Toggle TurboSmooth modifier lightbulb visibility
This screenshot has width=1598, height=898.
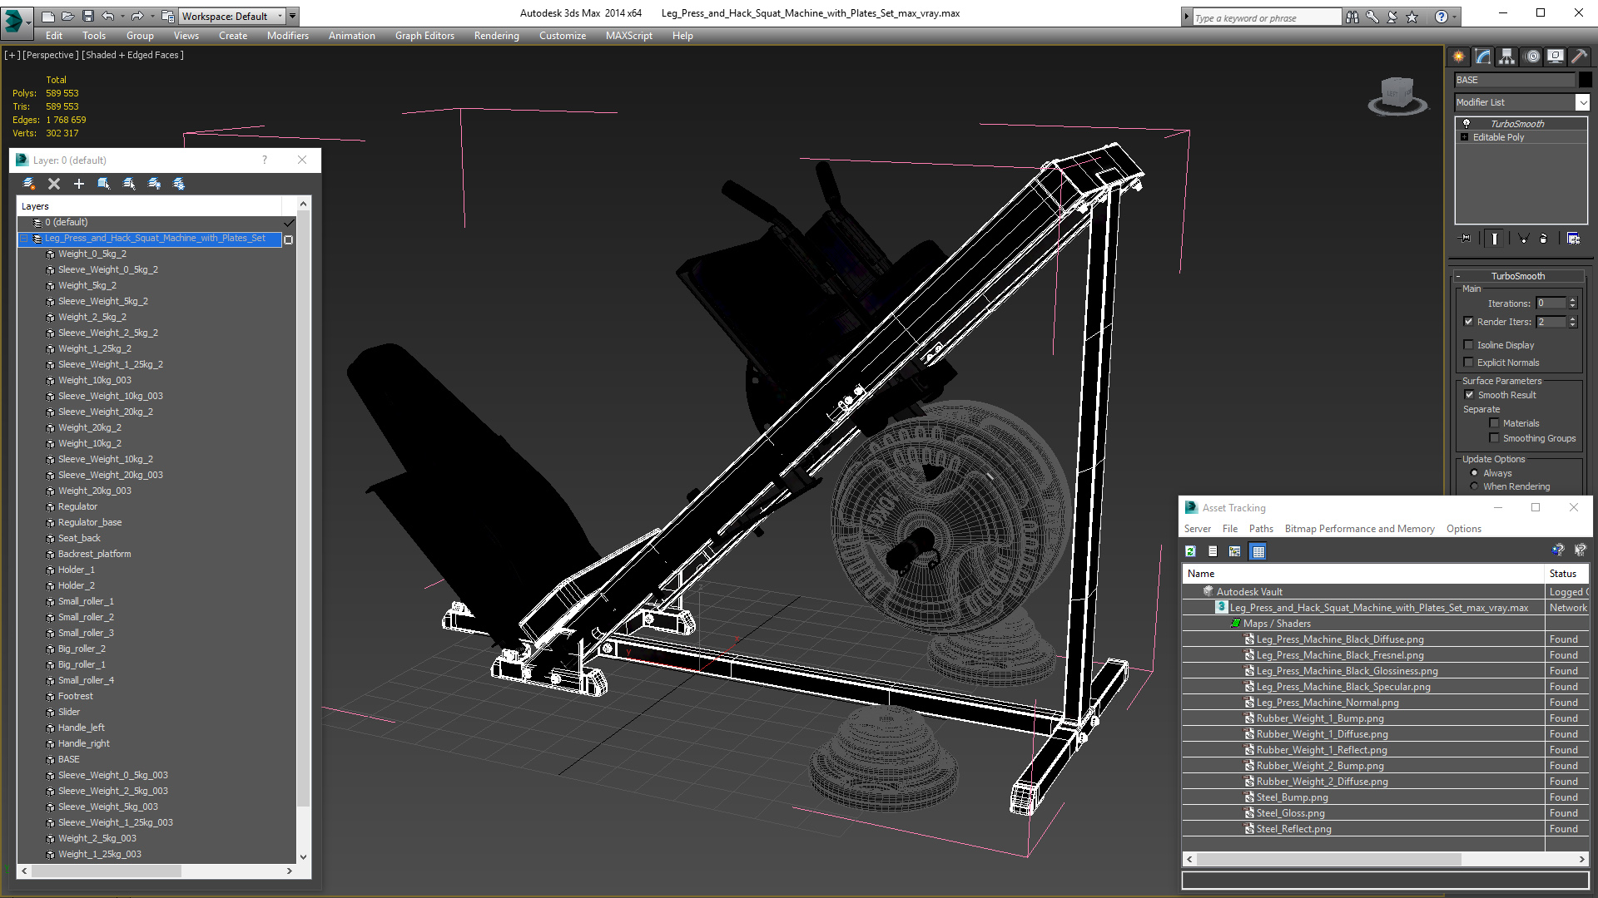pos(1466,123)
